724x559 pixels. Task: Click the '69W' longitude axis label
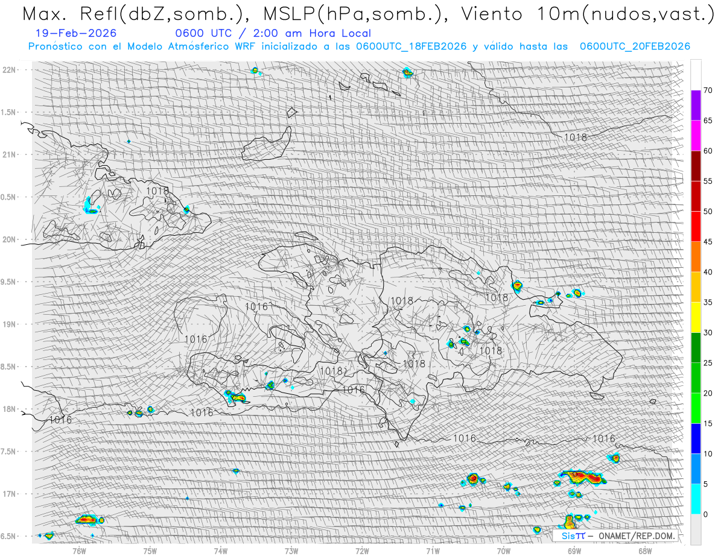pos(574,551)
